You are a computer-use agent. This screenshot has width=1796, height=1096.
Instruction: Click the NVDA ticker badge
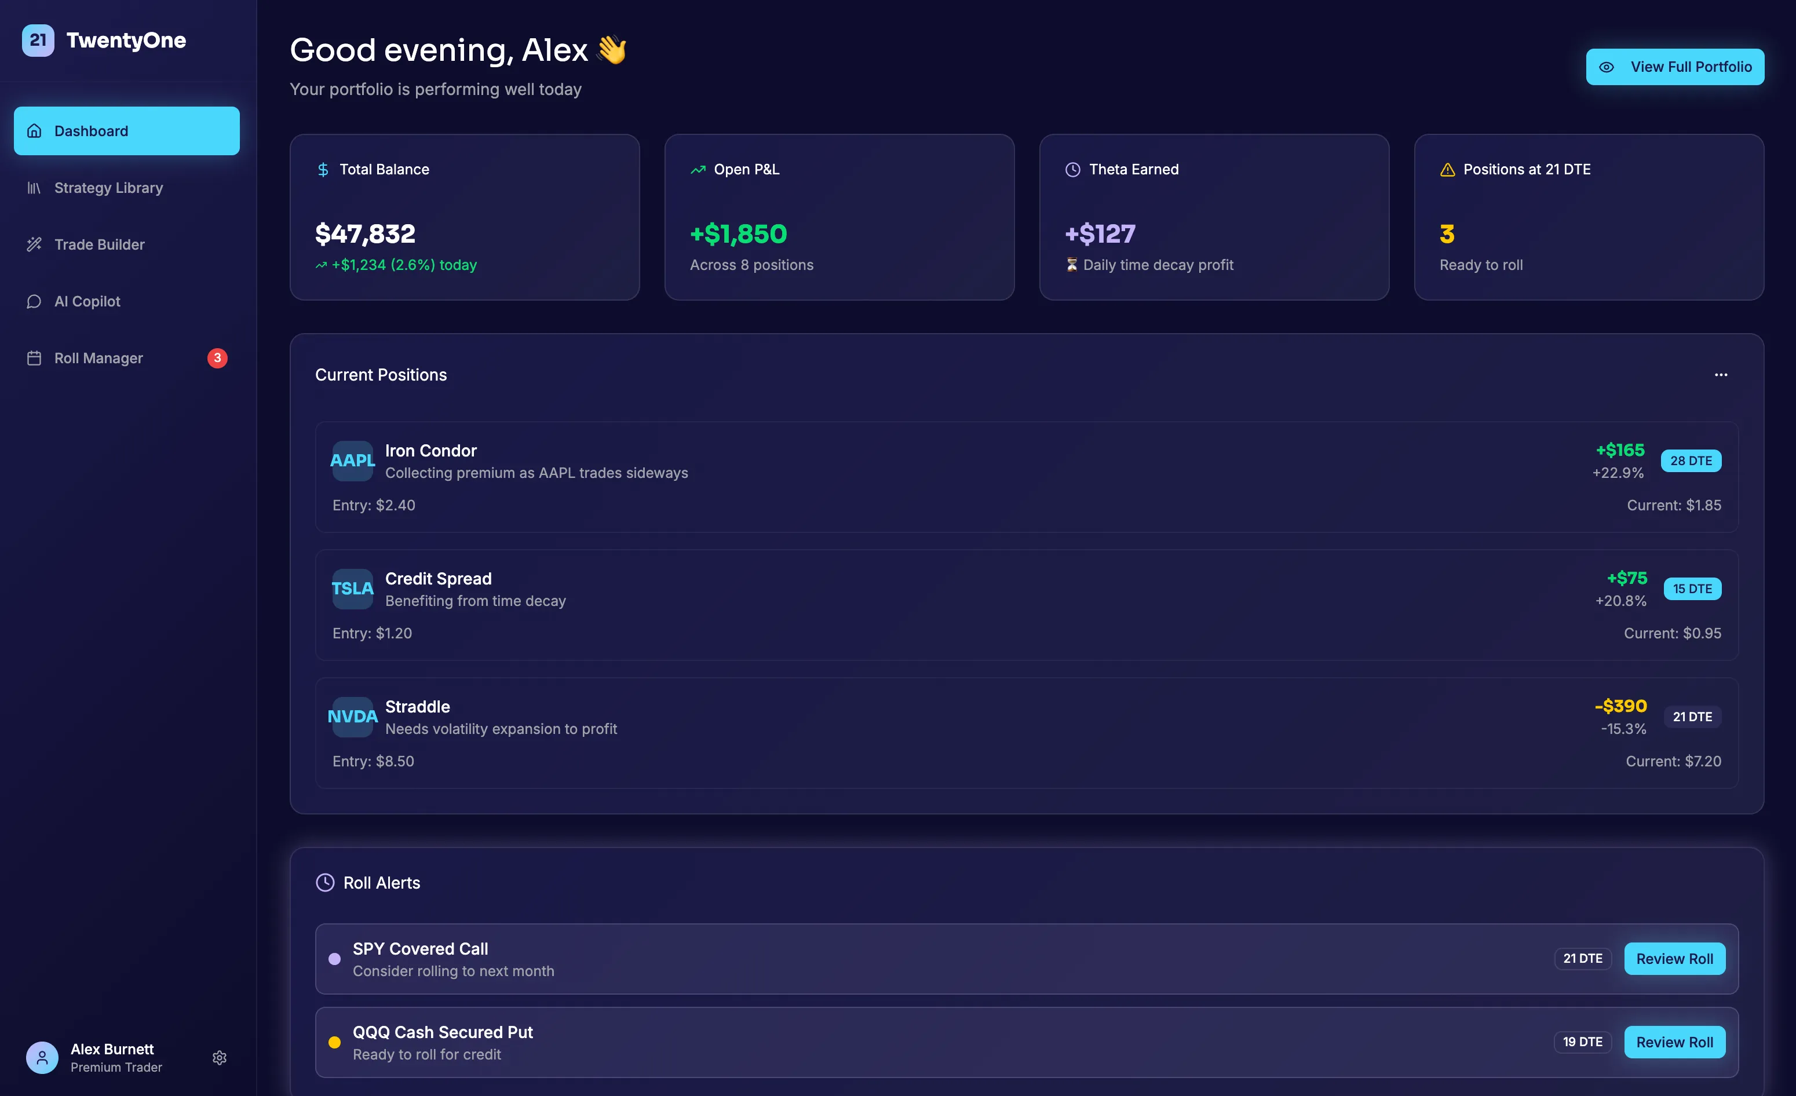[353, 717]
